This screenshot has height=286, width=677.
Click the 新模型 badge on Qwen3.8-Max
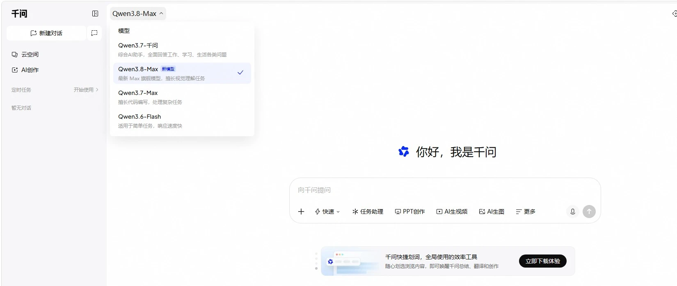click(x=168, y=69)
